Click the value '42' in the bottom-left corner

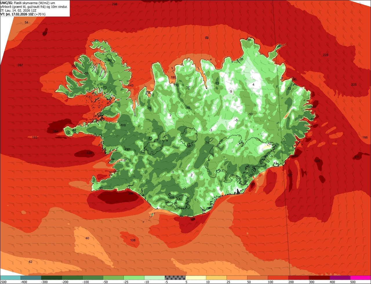point(30,262)
